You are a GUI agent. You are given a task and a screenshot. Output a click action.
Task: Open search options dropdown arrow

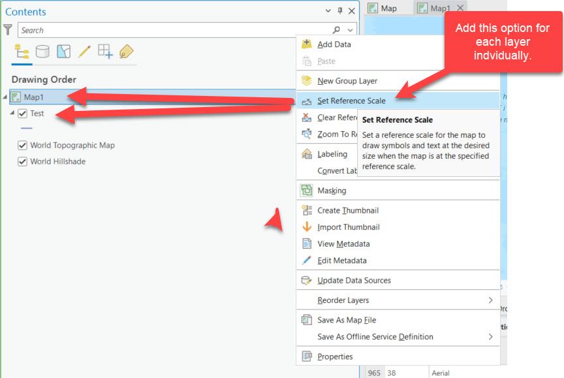tap(350, 30)
